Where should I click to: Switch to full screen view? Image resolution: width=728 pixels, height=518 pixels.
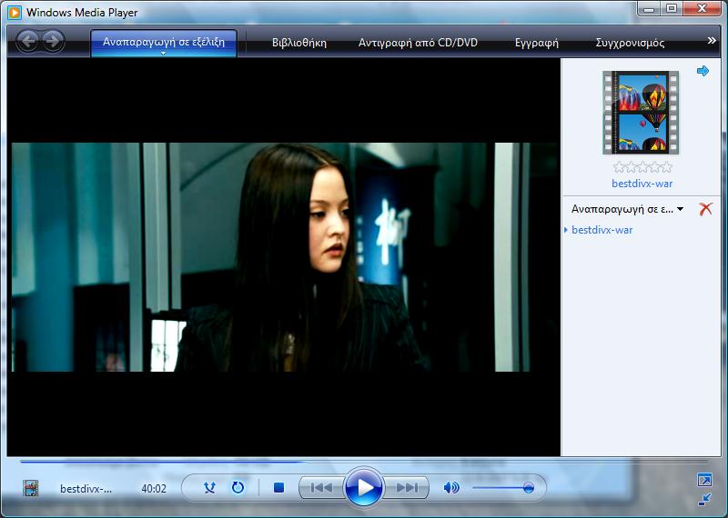704,480
